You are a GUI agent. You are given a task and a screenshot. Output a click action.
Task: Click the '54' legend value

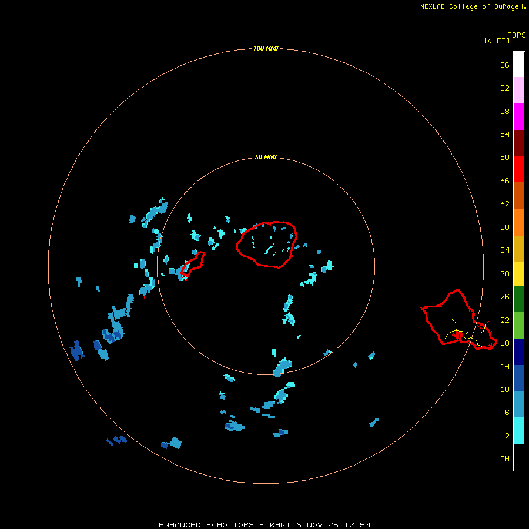[x=505, y=134]
